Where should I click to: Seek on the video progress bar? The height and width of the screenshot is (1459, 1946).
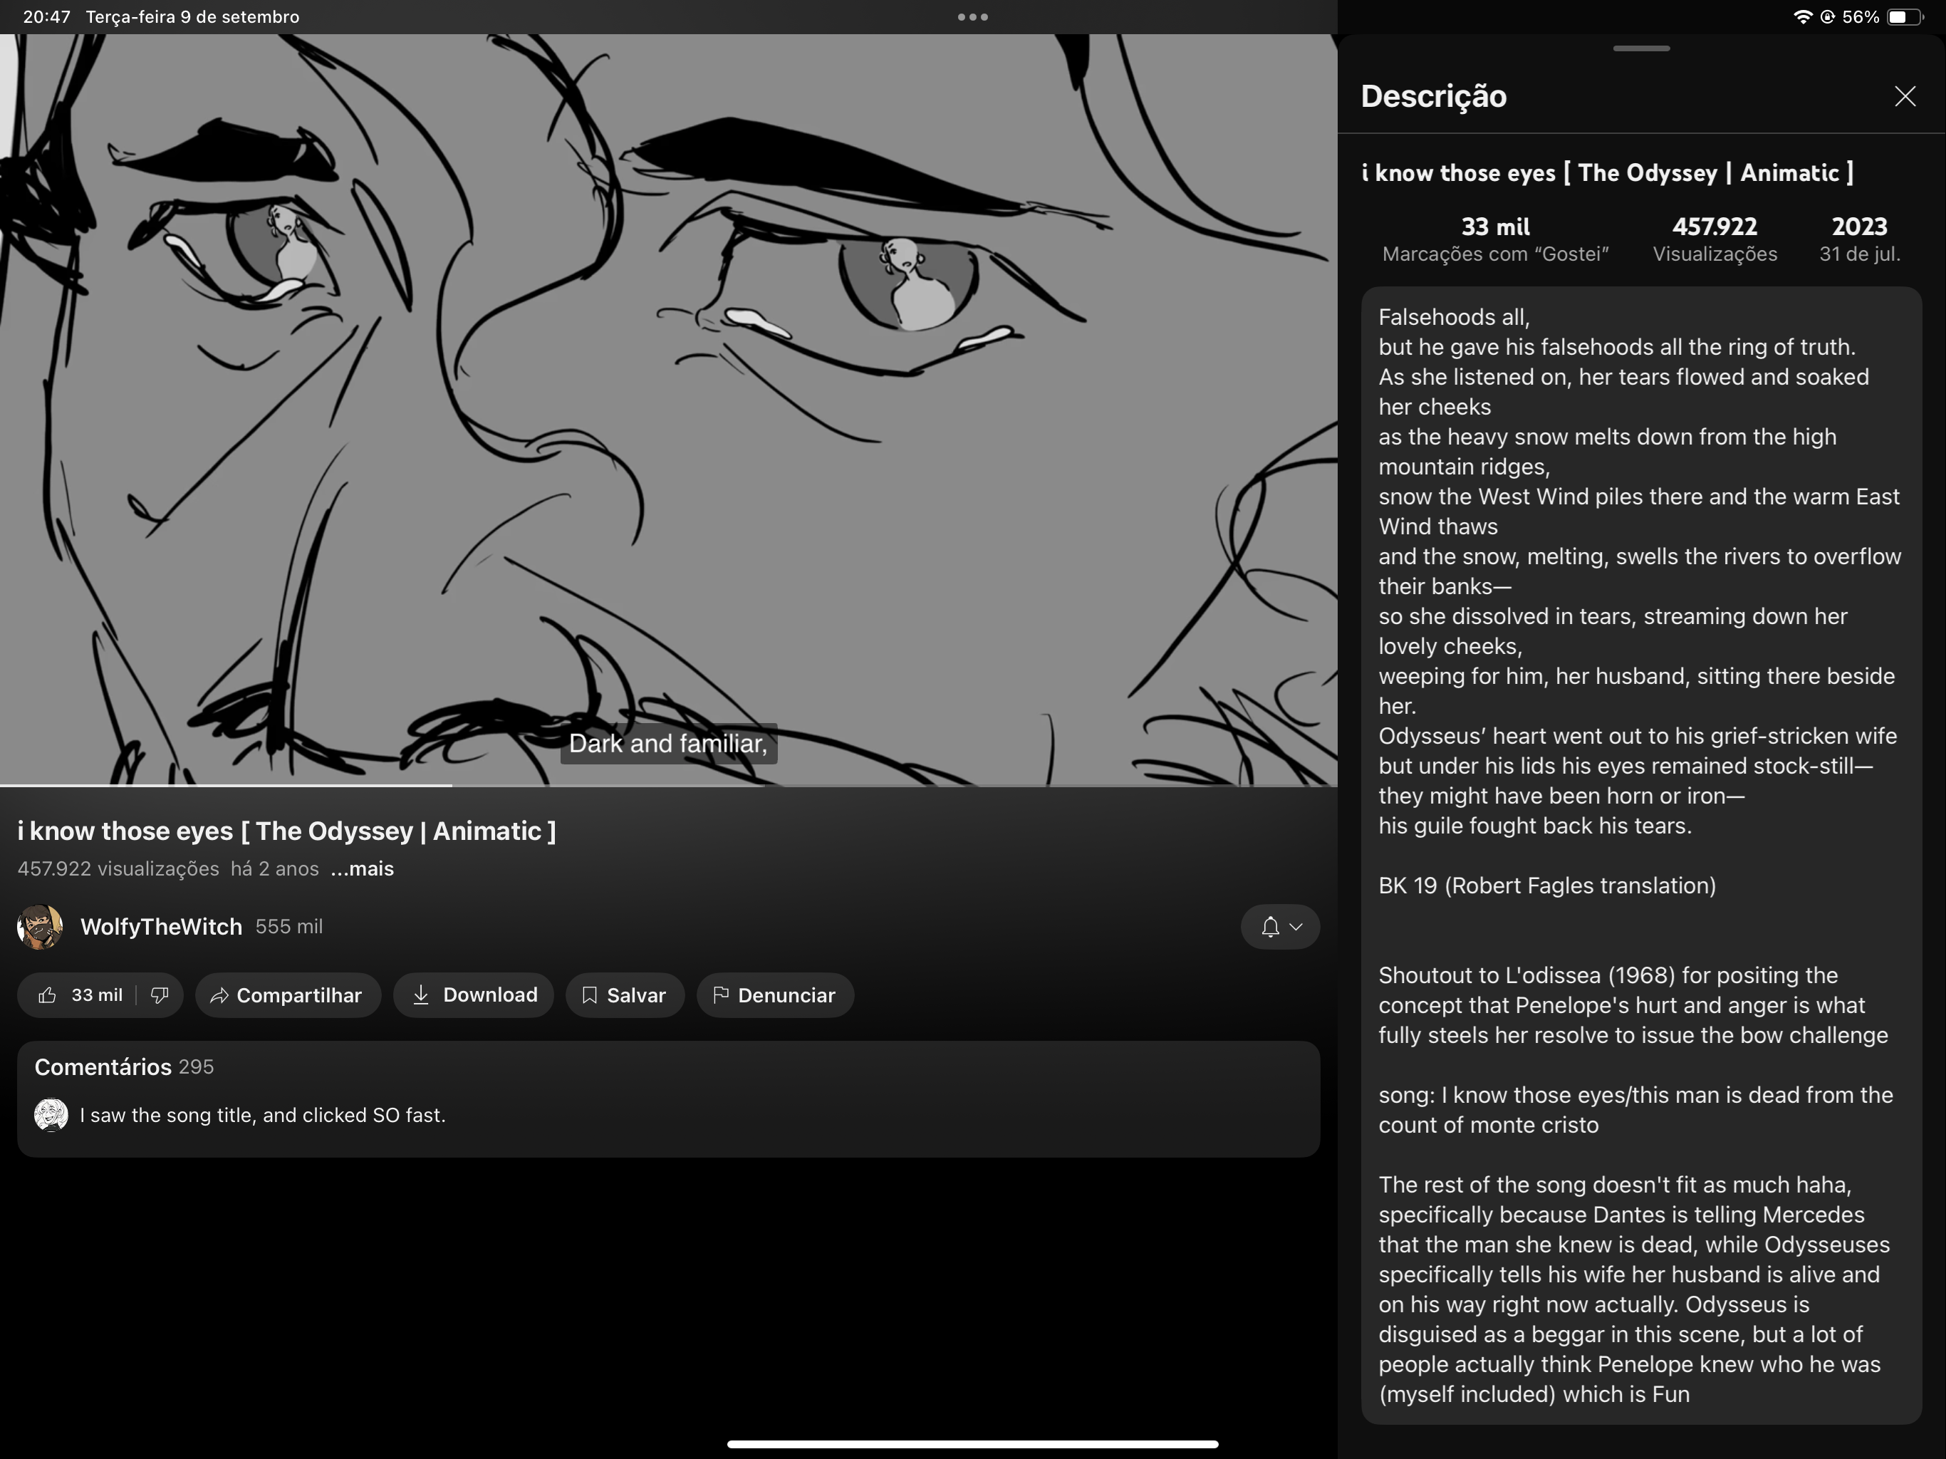669,784
